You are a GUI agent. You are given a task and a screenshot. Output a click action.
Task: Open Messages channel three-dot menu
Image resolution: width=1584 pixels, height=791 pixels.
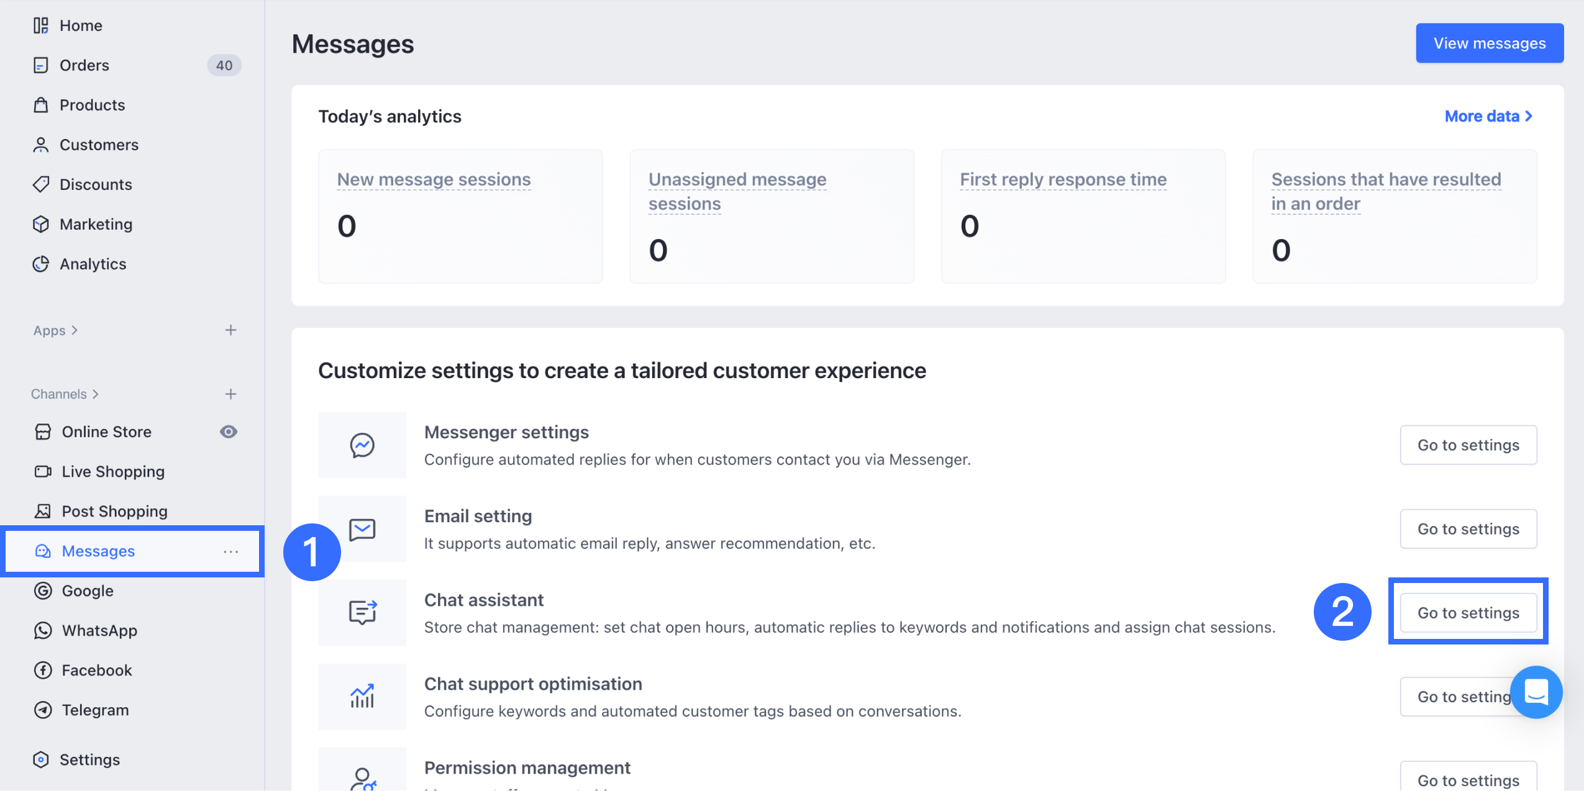[x=230, y=551]
